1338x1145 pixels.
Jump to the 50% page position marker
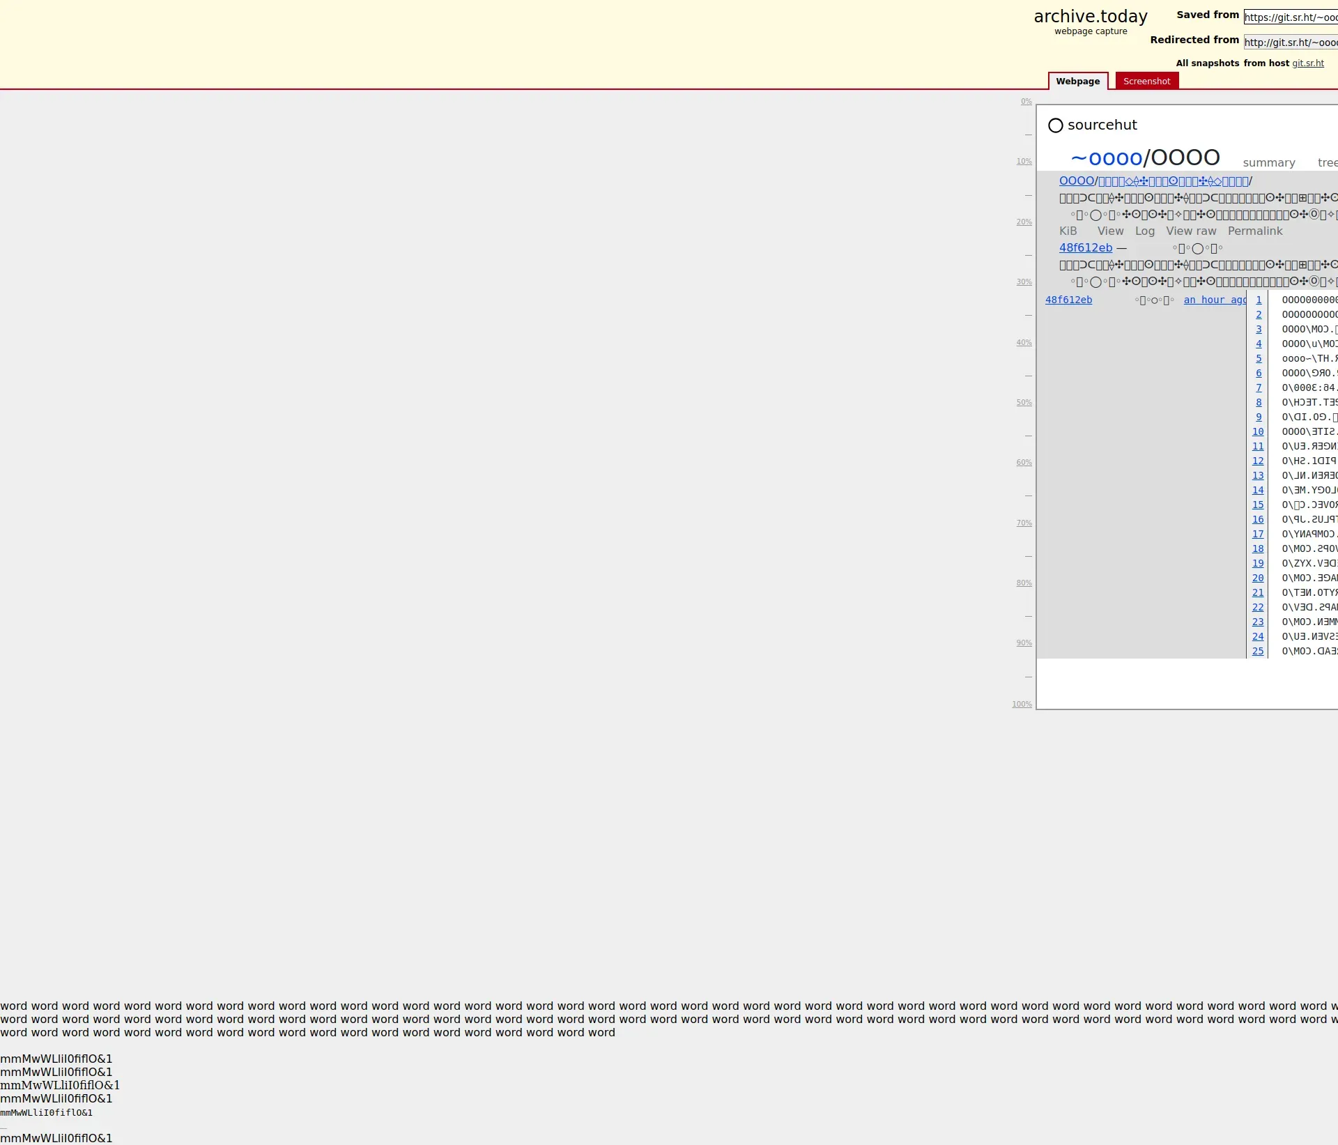click(1024, 403)
